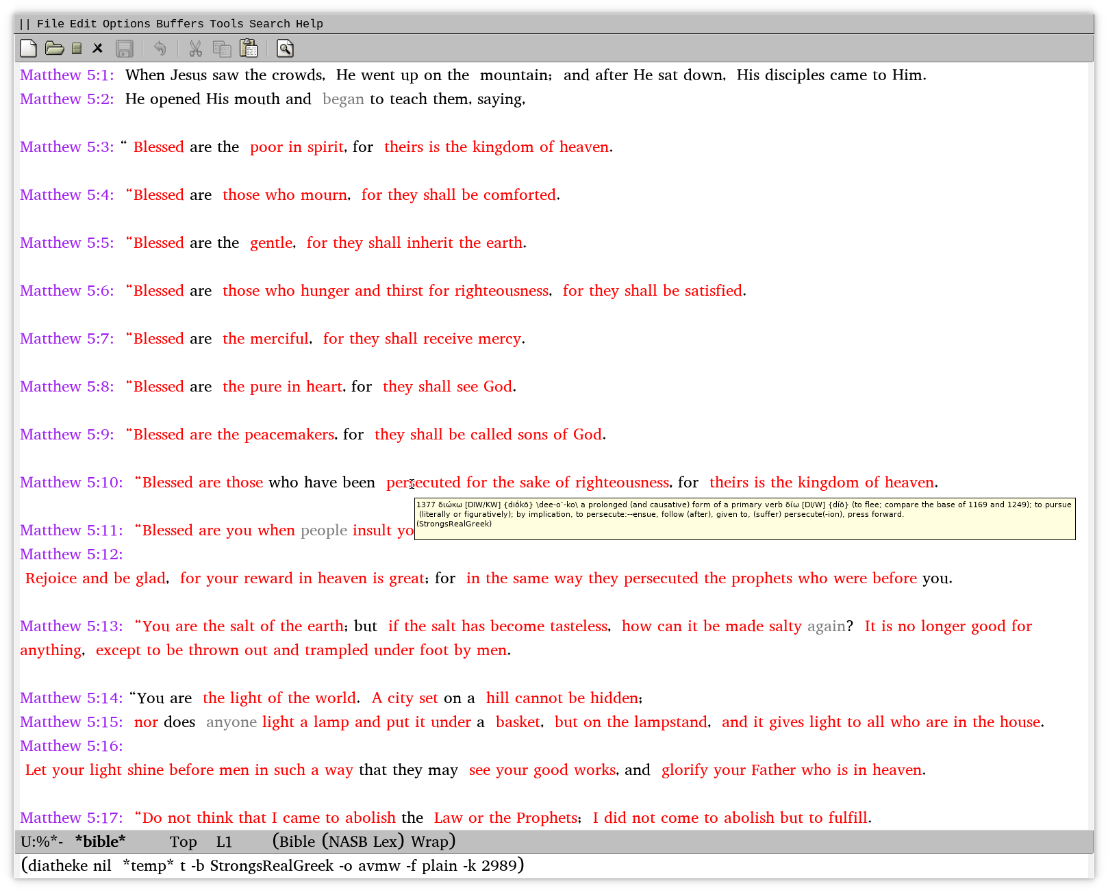Click the word "persecuted" in Matthew 5:10
The height and width of the screenshot is (892, 1108).
(423, 483)
